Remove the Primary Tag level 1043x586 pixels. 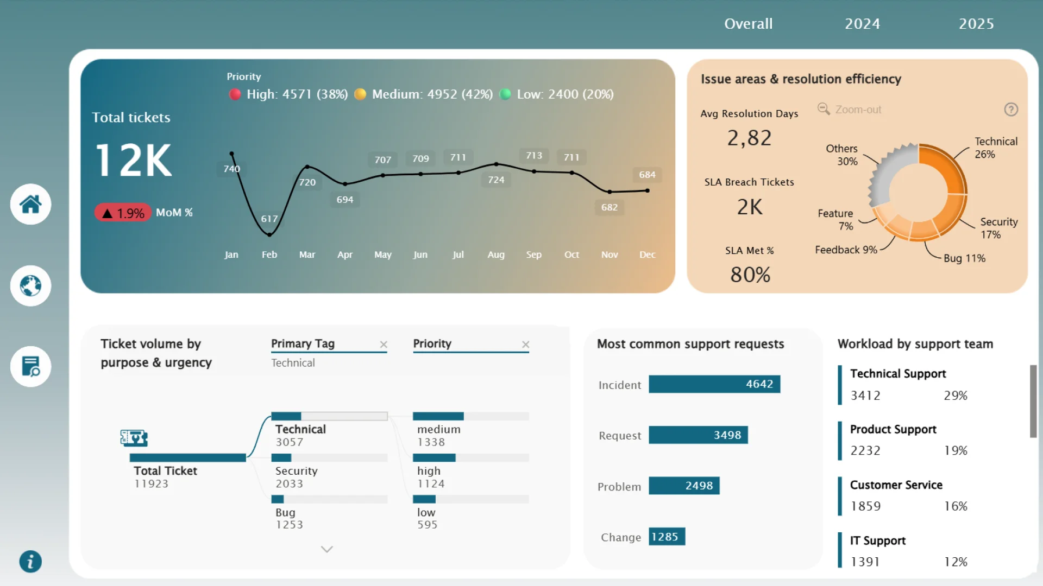384,345
